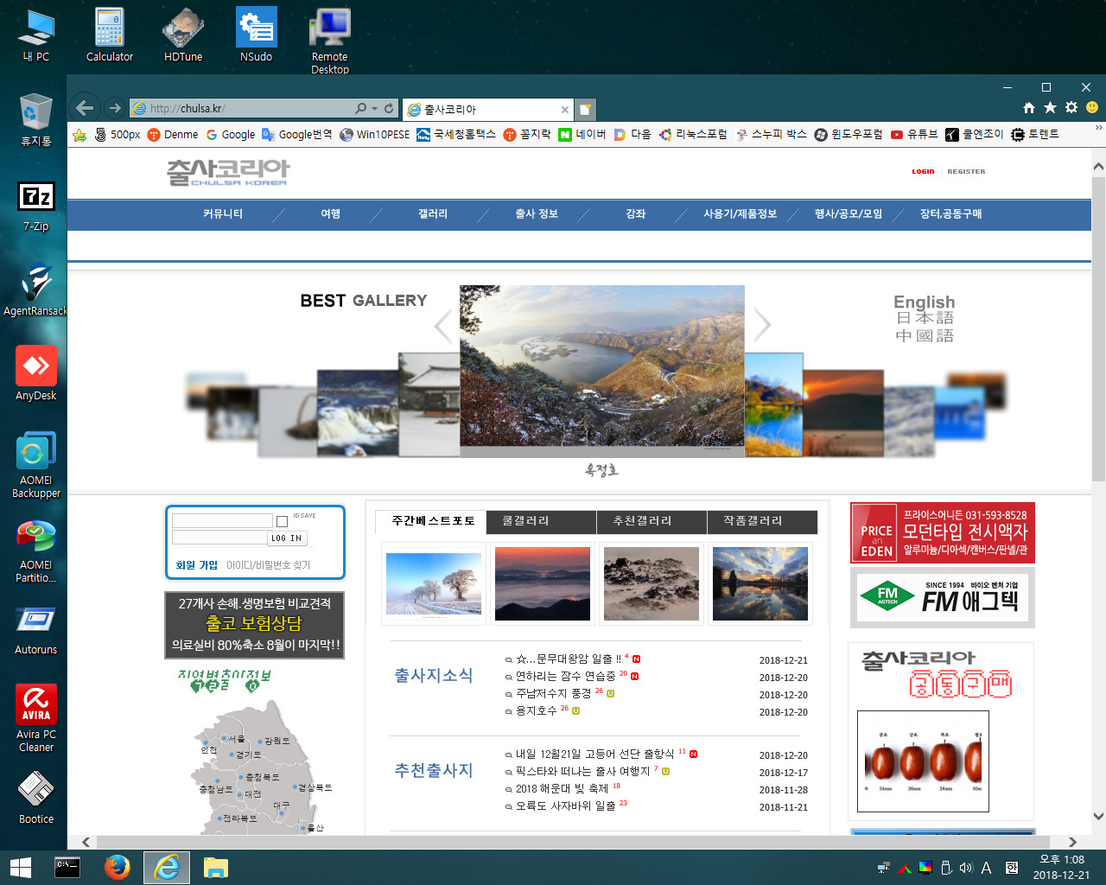Show previous gallery image arrow
The image size is (1106, 885).
click(443, 326)
